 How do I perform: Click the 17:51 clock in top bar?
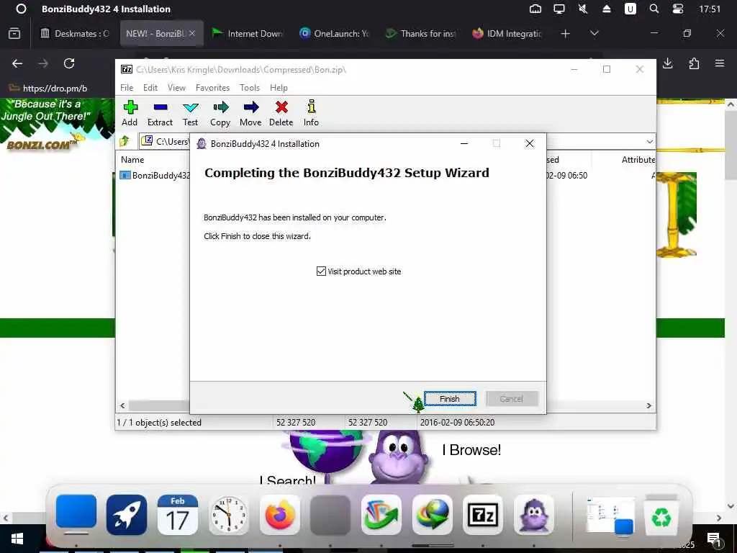709,9
